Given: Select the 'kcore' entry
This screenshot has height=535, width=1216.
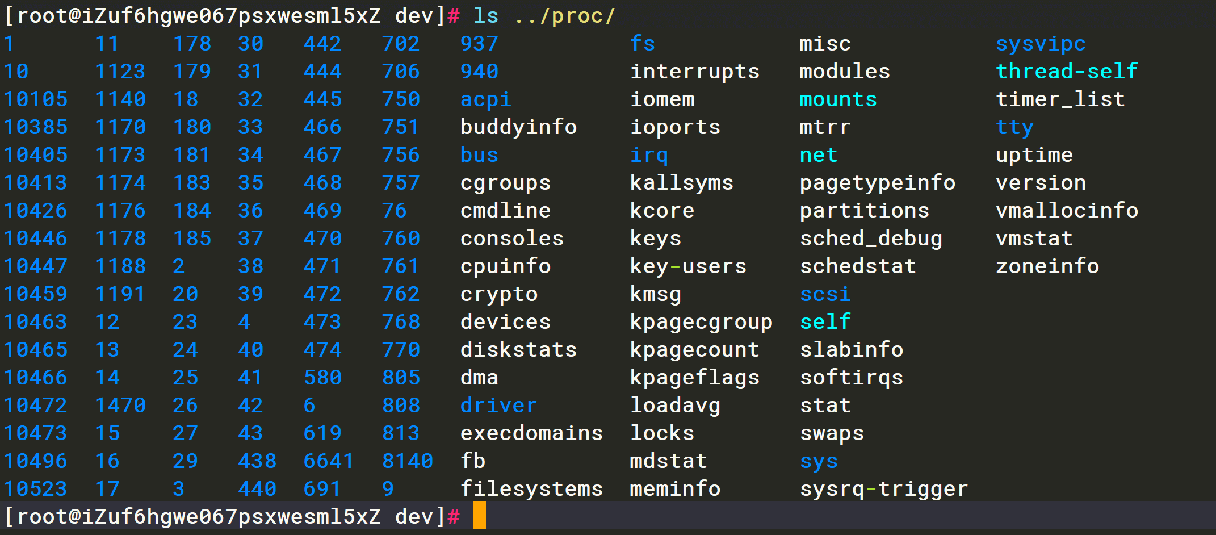Looking at the screenshot, I should pyautogui.click(x=662, y=210).
